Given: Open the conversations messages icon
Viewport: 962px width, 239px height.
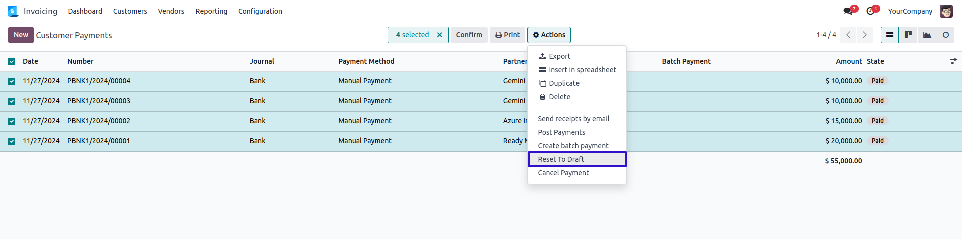Looking at the screenshot, I should 848,11.
